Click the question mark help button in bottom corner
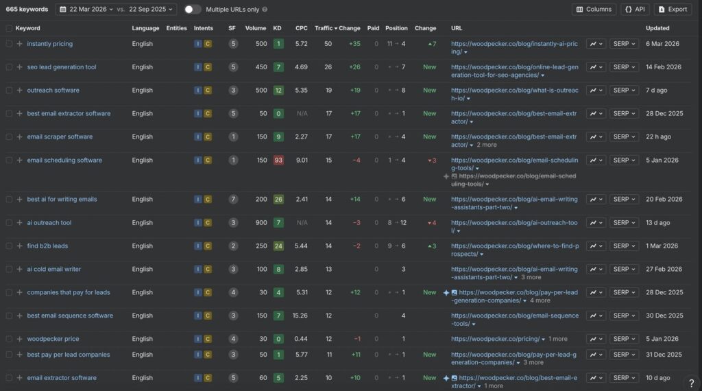Viewport: 702px width, 391px height. pyautogui.click(x=691, y=383)
